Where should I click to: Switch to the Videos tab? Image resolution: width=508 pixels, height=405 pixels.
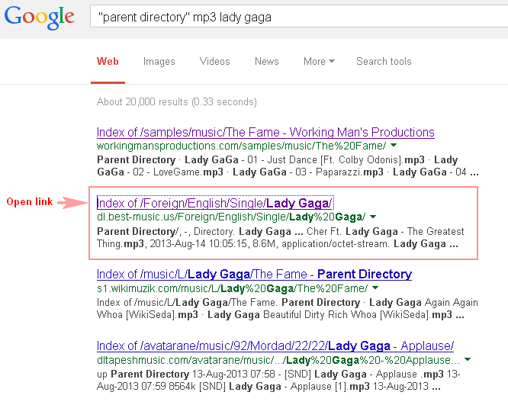click(214, 61)
